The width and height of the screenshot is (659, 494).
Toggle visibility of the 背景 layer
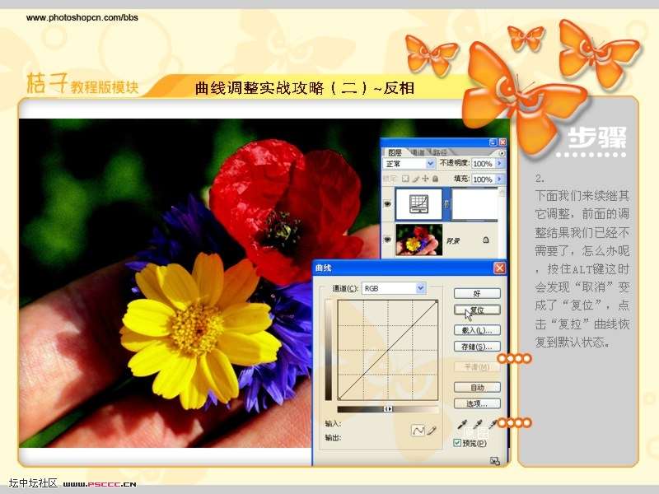click(x=387, y=240)
